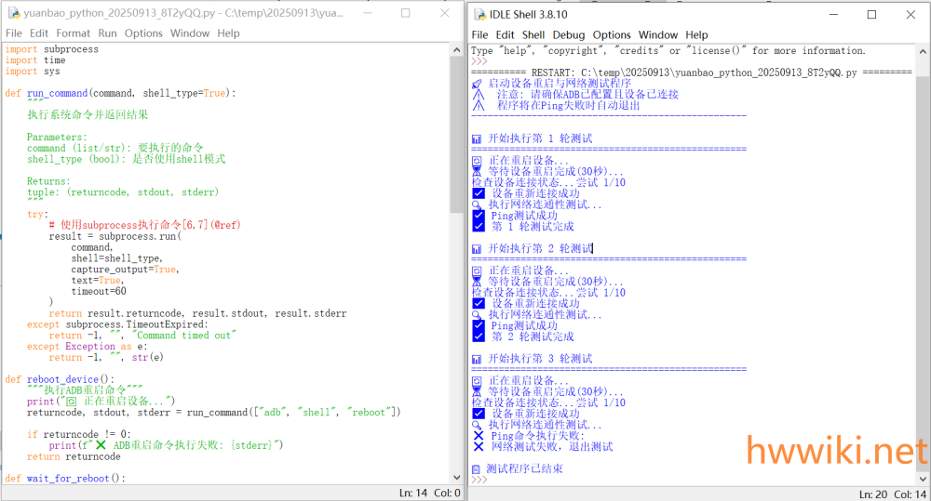Image resolution: width=931 pixels, height=501 pixels.
Task: Maximize the yuanbao_python editor window
Action: point(406,14)
